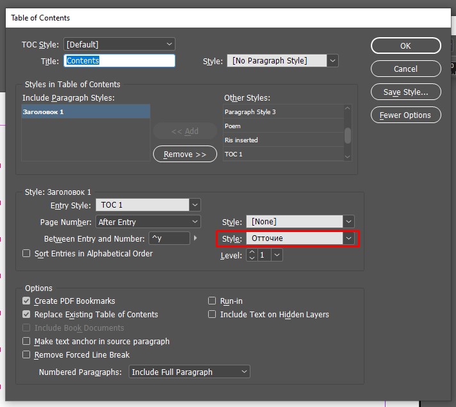This screenshot has width=456, height=407.
Task: Open special characters flyout arrow beside ^y
Action: (195, 238)
